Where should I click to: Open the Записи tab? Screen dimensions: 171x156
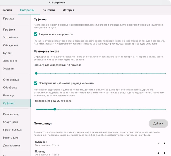coord(7,10)
